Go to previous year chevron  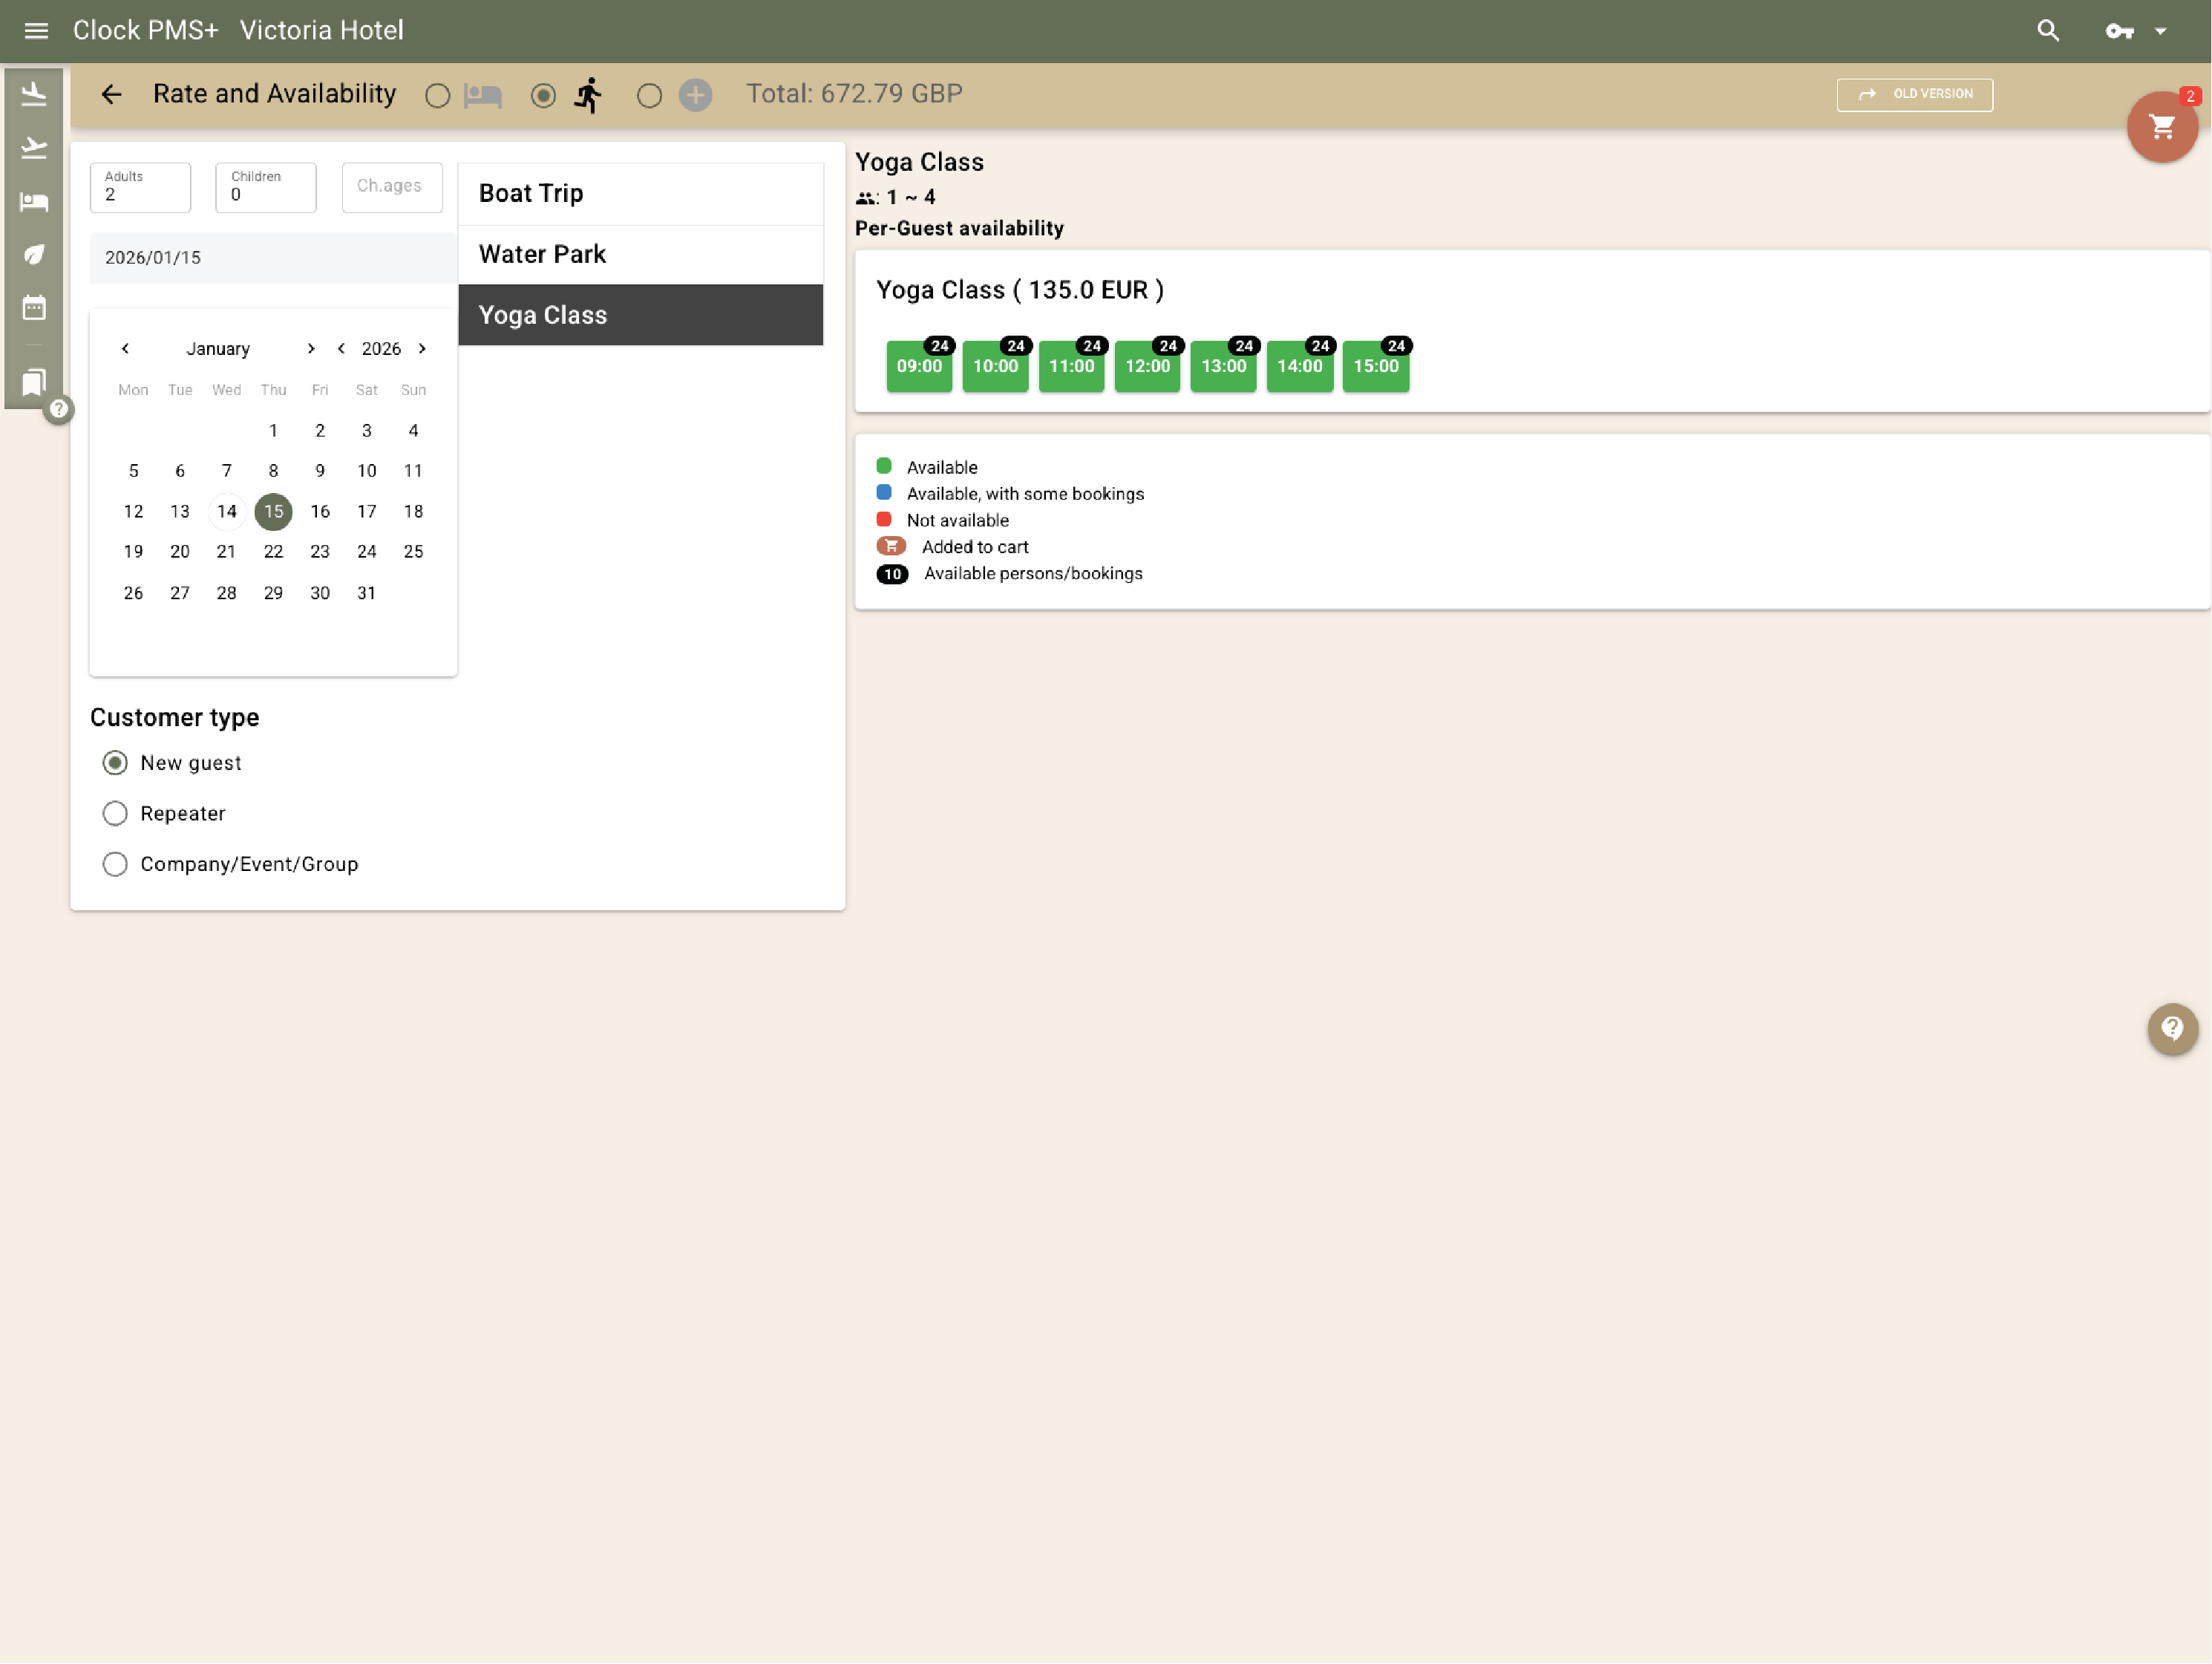tap(342, 348)
